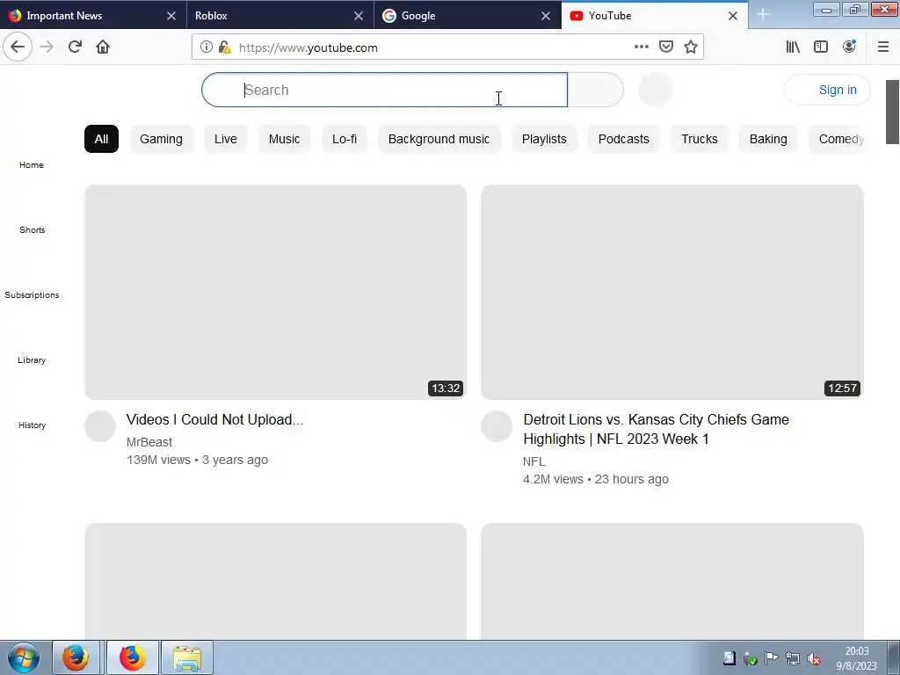
Task: Reload the current page
Action: click(75, 47)
